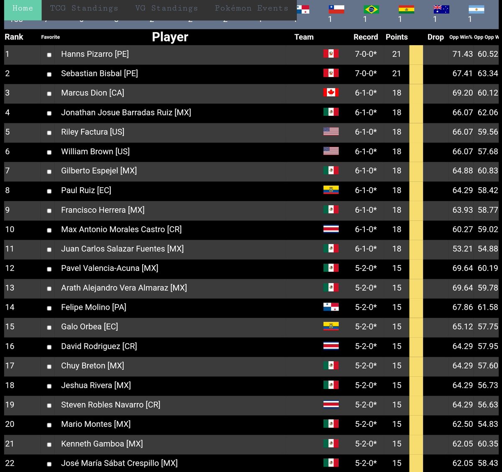This screenshot has height=472, width=502.
Task: Click the Drop column header
Action: [435, 37]
